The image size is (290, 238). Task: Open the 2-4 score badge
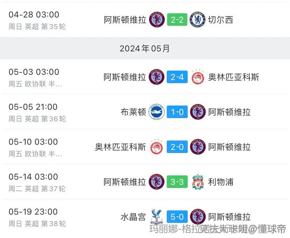(177, 77)
